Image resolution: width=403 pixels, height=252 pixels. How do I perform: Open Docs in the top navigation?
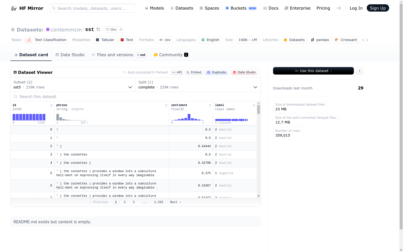[271, 8]
